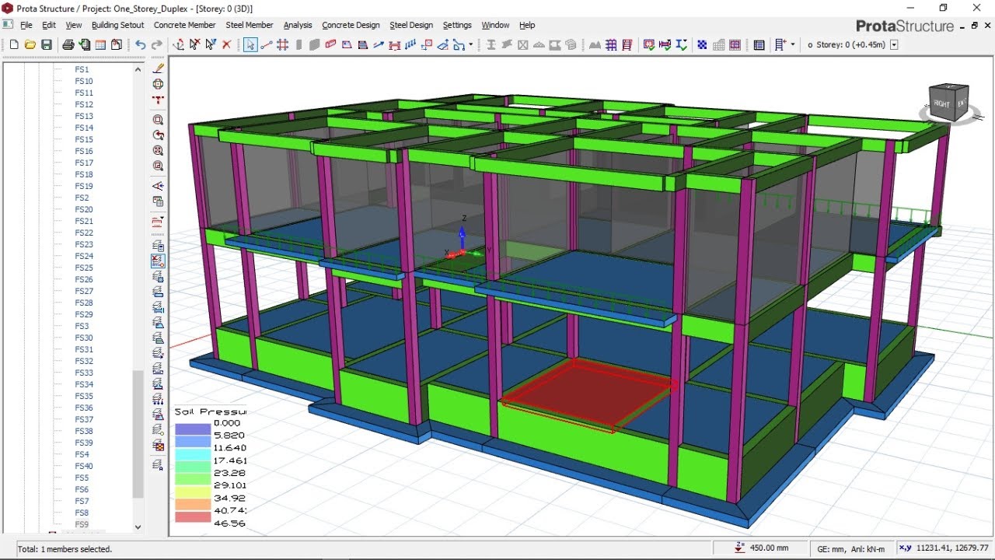Click the Redo arrow icon
This screenshot has height=560, width=995.
pyautogui.click(x=156, y=45)
